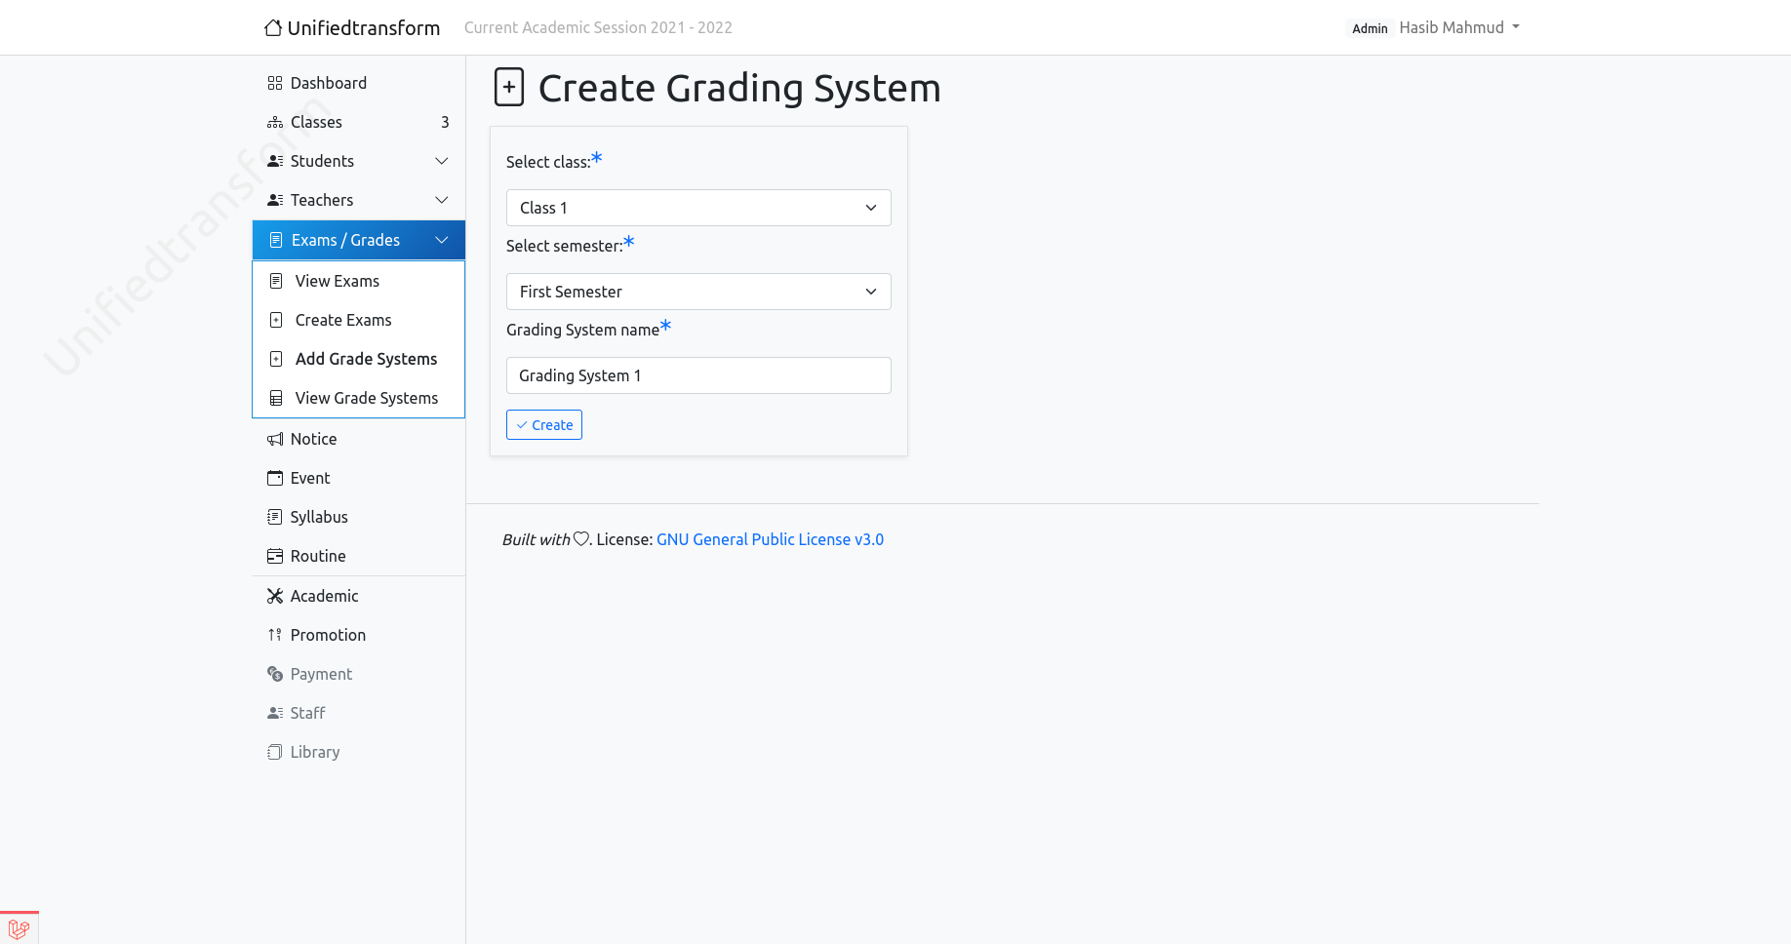Click the Teachers person icon
Viewport: 1791px width, 944px height.
click(x=275, y=200)
